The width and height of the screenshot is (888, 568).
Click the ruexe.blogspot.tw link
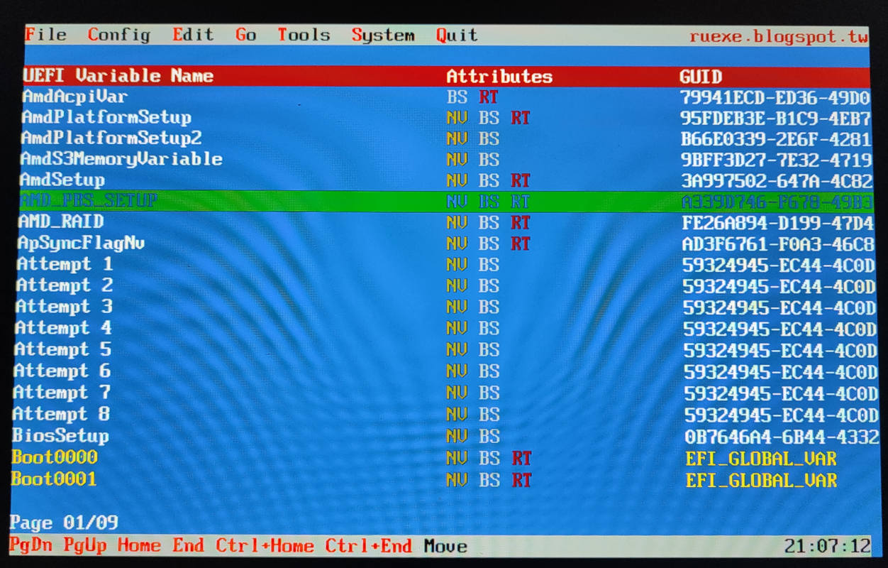(778, 37)
